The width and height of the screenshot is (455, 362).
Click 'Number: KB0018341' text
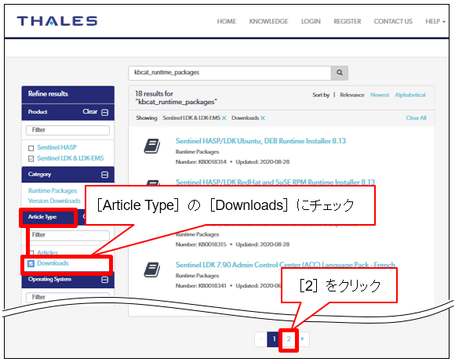point(201,286)
